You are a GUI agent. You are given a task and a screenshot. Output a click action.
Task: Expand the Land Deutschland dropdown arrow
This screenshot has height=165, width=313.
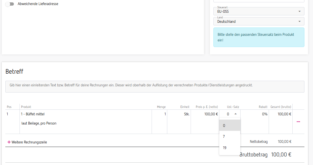point(299,21)
